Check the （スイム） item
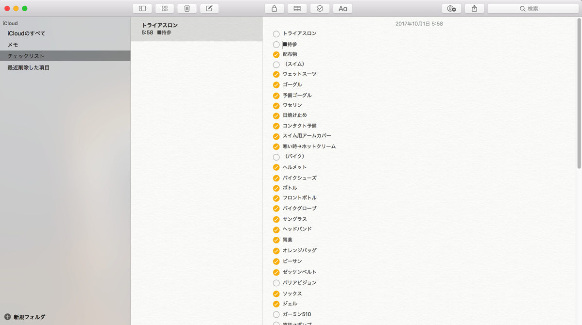This screenshot has height=325, width=582. [276, 65]
